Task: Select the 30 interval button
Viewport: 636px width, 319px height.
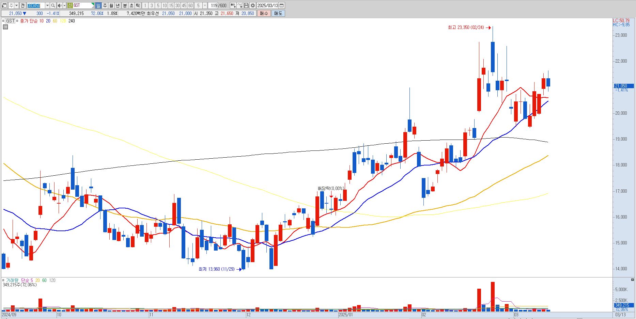Action: click(x=177, y=5)
